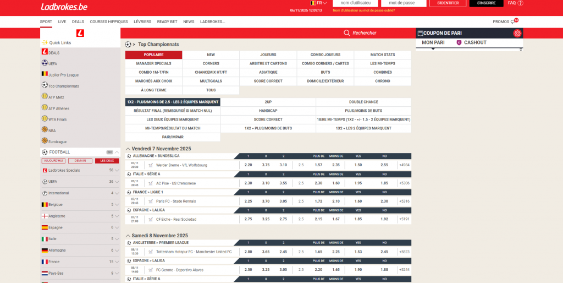Click the NBA basketball icon in Quick Links

coord(45,130)
